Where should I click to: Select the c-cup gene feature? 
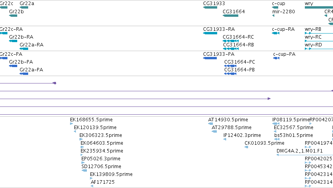[x=275, y=7]
